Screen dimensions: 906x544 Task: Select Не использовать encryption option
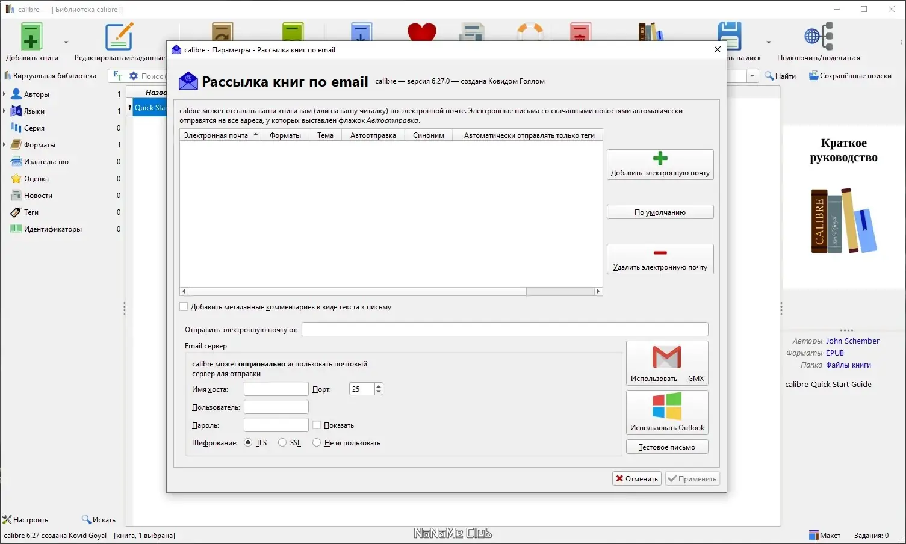[x=317, y=443]
